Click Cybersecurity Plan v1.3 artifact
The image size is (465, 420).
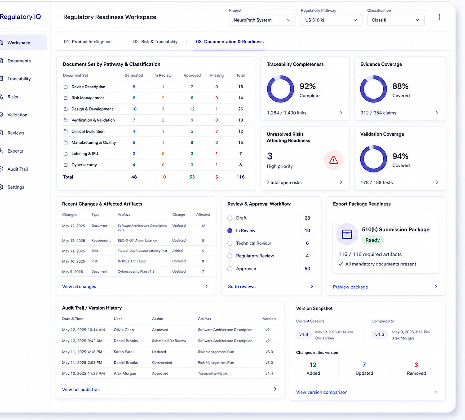click(136, 272)
